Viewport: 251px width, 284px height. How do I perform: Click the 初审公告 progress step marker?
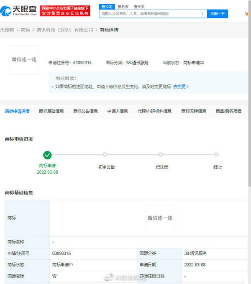[105, 155]
